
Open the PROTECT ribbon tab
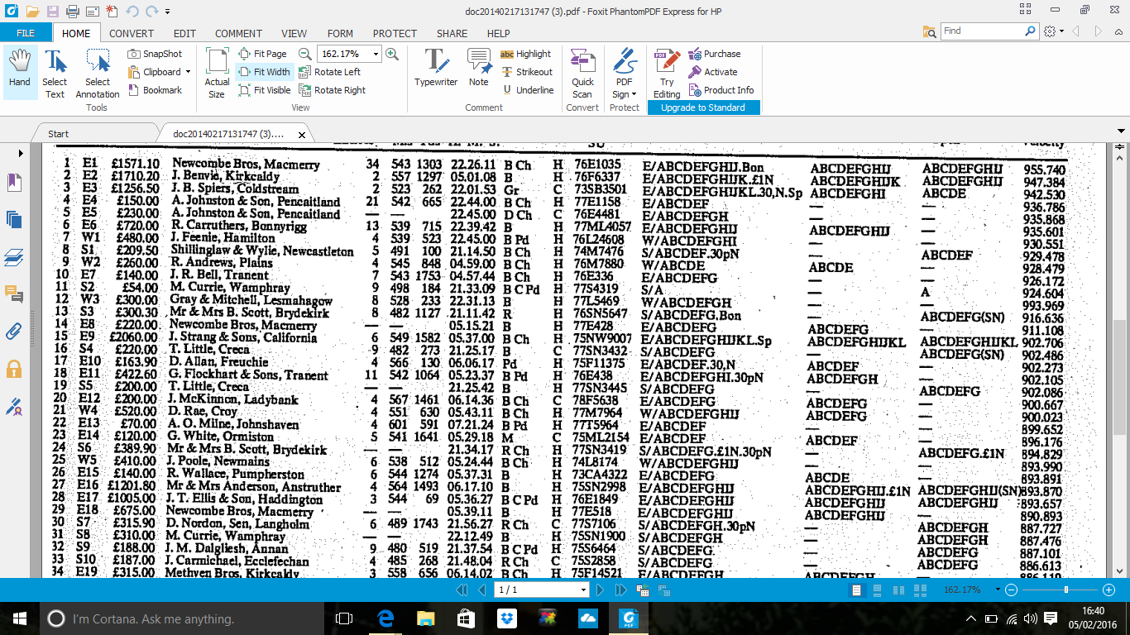coord(395,33)
